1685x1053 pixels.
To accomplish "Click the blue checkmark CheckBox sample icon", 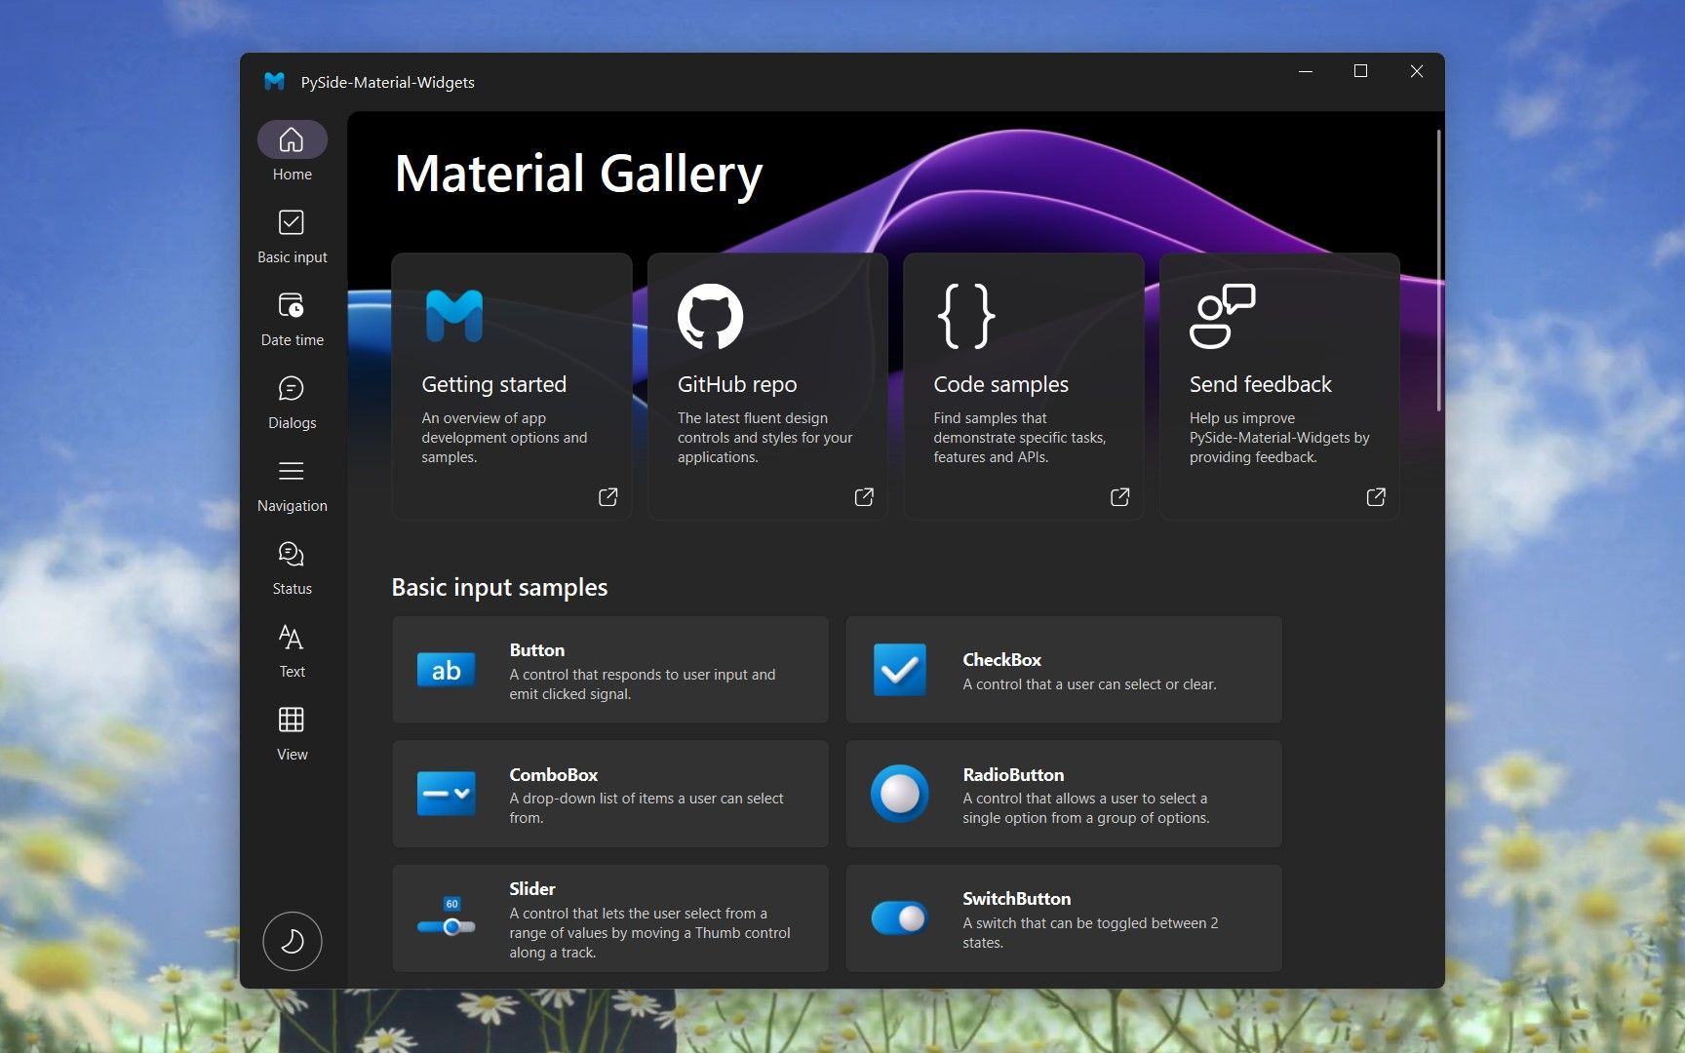I will 900,670.
